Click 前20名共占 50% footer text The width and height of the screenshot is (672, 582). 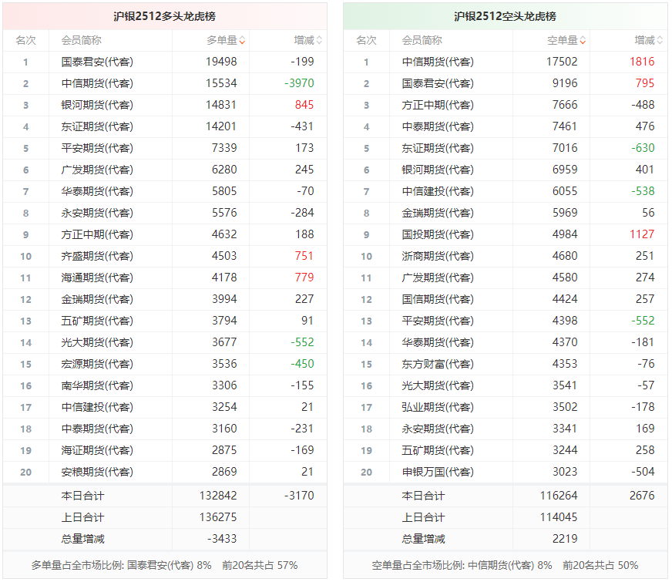pyautogui.click(x=600, y=565)
